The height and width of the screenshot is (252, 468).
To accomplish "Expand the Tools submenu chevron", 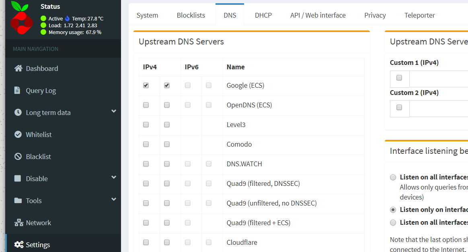I will pyautogui.click(x=114, y=200).
